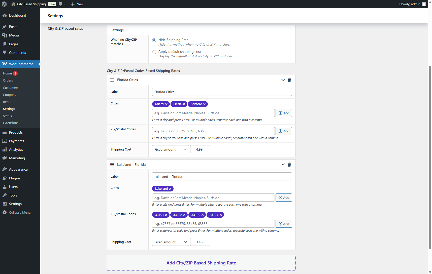Viewport: 432px width, 274px height.
Task: Collapse the Florida Cities panel
Action: (283, 80)
